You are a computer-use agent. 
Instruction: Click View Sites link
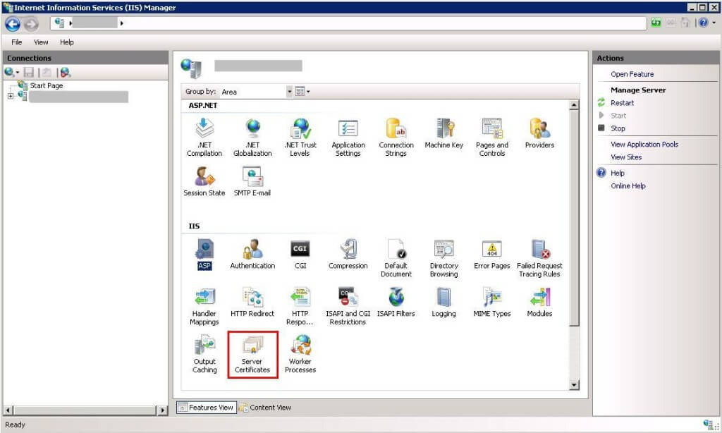(x=626, y=157)
